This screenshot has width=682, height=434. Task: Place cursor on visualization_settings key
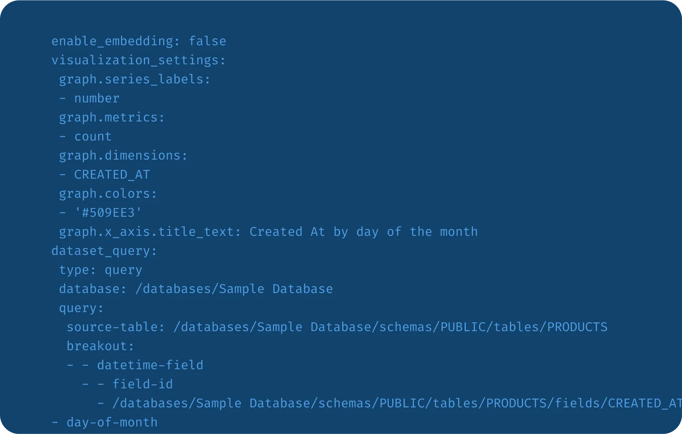(x=138, y=60)
